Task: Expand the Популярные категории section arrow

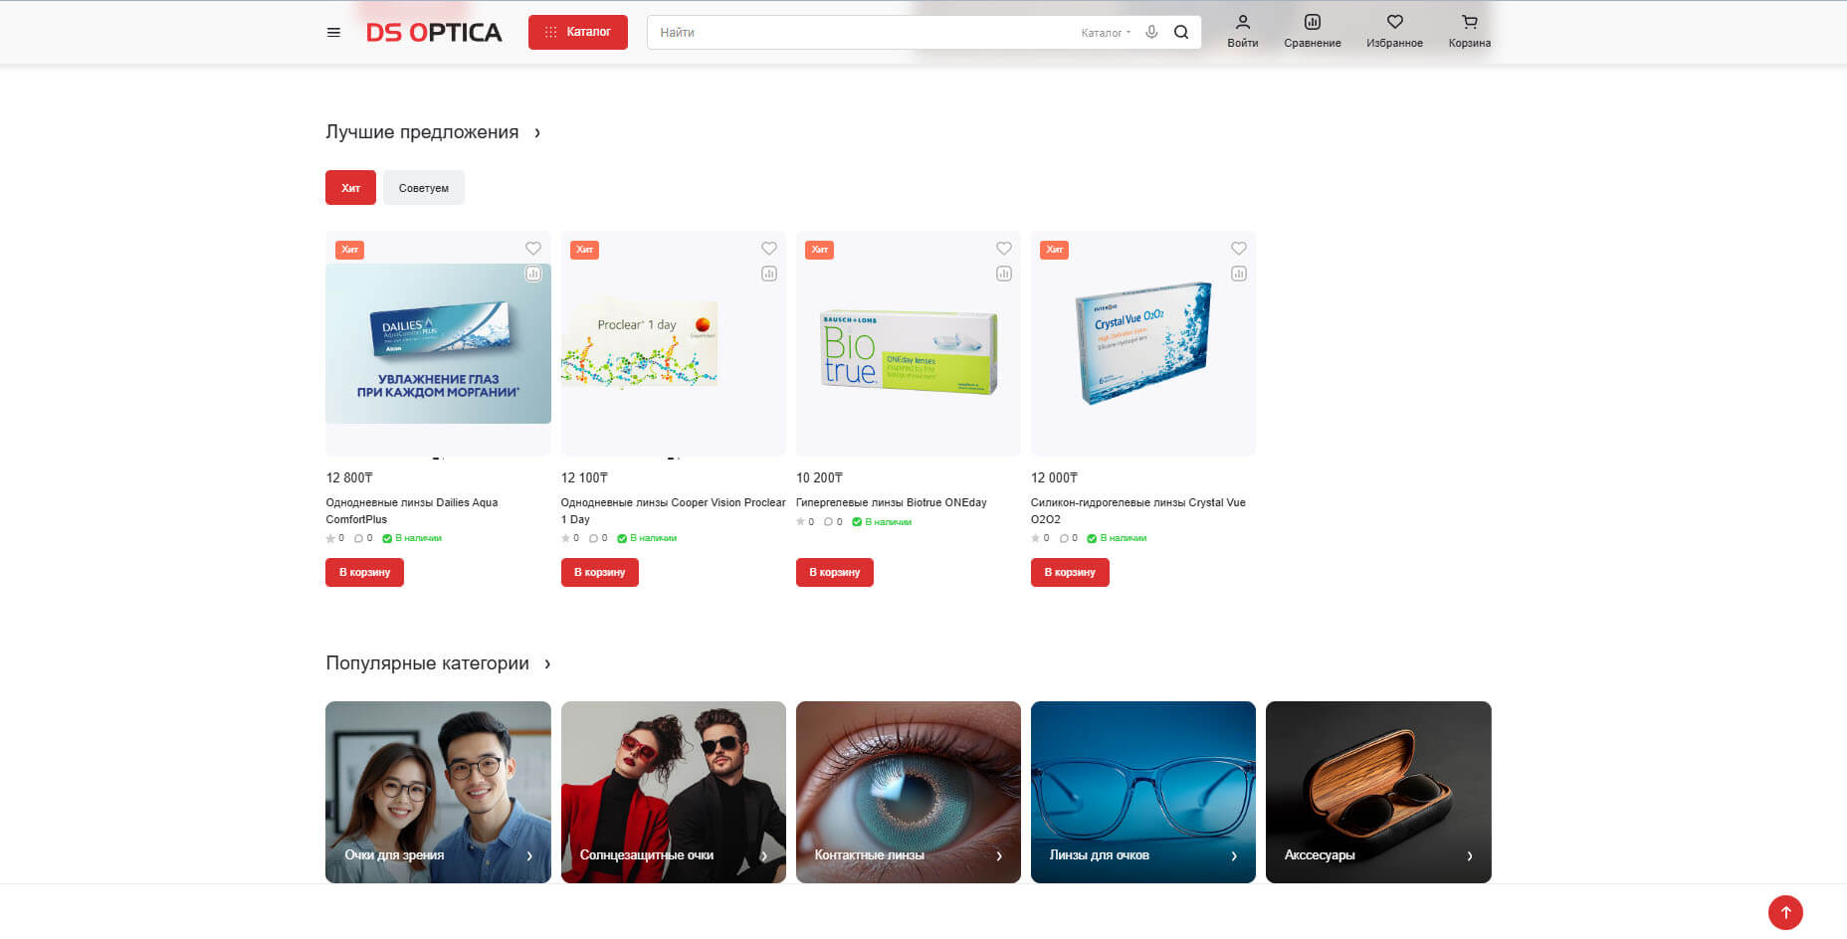Action: (547, 663)
